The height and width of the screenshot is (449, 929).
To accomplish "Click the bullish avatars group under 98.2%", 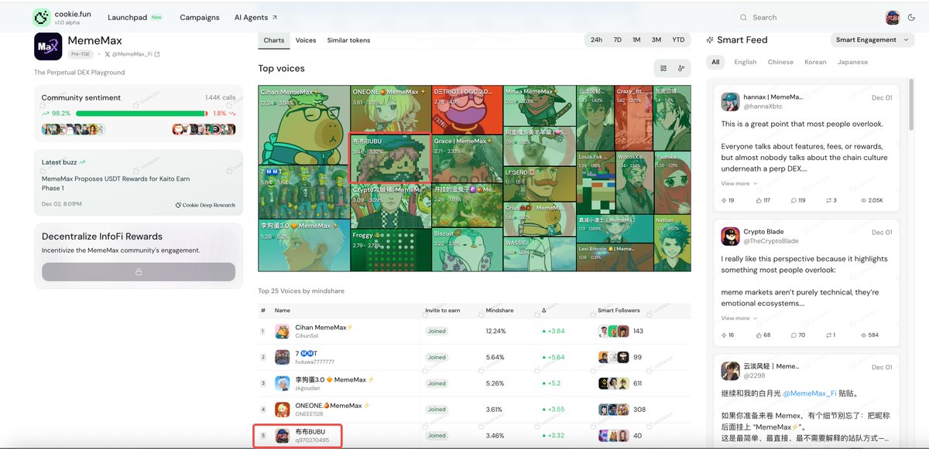I will (74, 129).
